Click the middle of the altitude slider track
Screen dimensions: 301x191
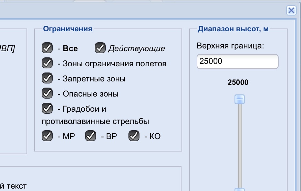tap(239, 144)
